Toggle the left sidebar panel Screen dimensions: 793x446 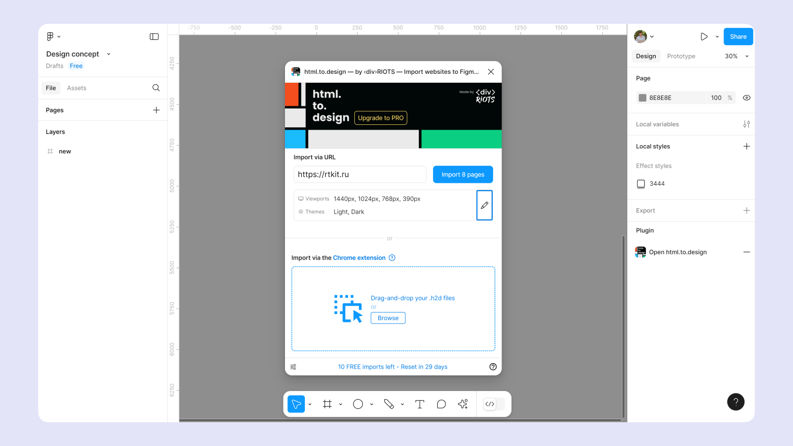click(x=154, y=37)
